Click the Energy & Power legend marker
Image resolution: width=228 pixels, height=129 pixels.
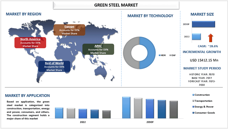coord(194,107)
